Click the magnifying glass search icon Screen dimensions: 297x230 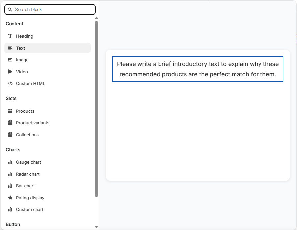point(10,10)
